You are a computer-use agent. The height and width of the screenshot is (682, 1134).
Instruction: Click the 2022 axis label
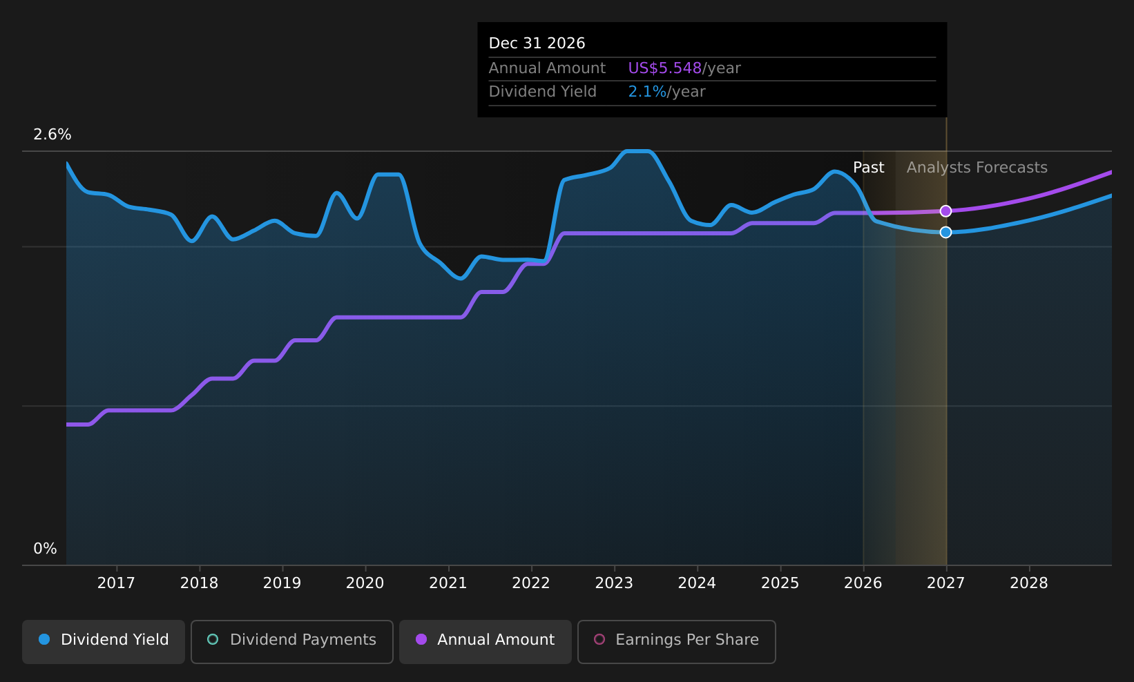point(531,583)
